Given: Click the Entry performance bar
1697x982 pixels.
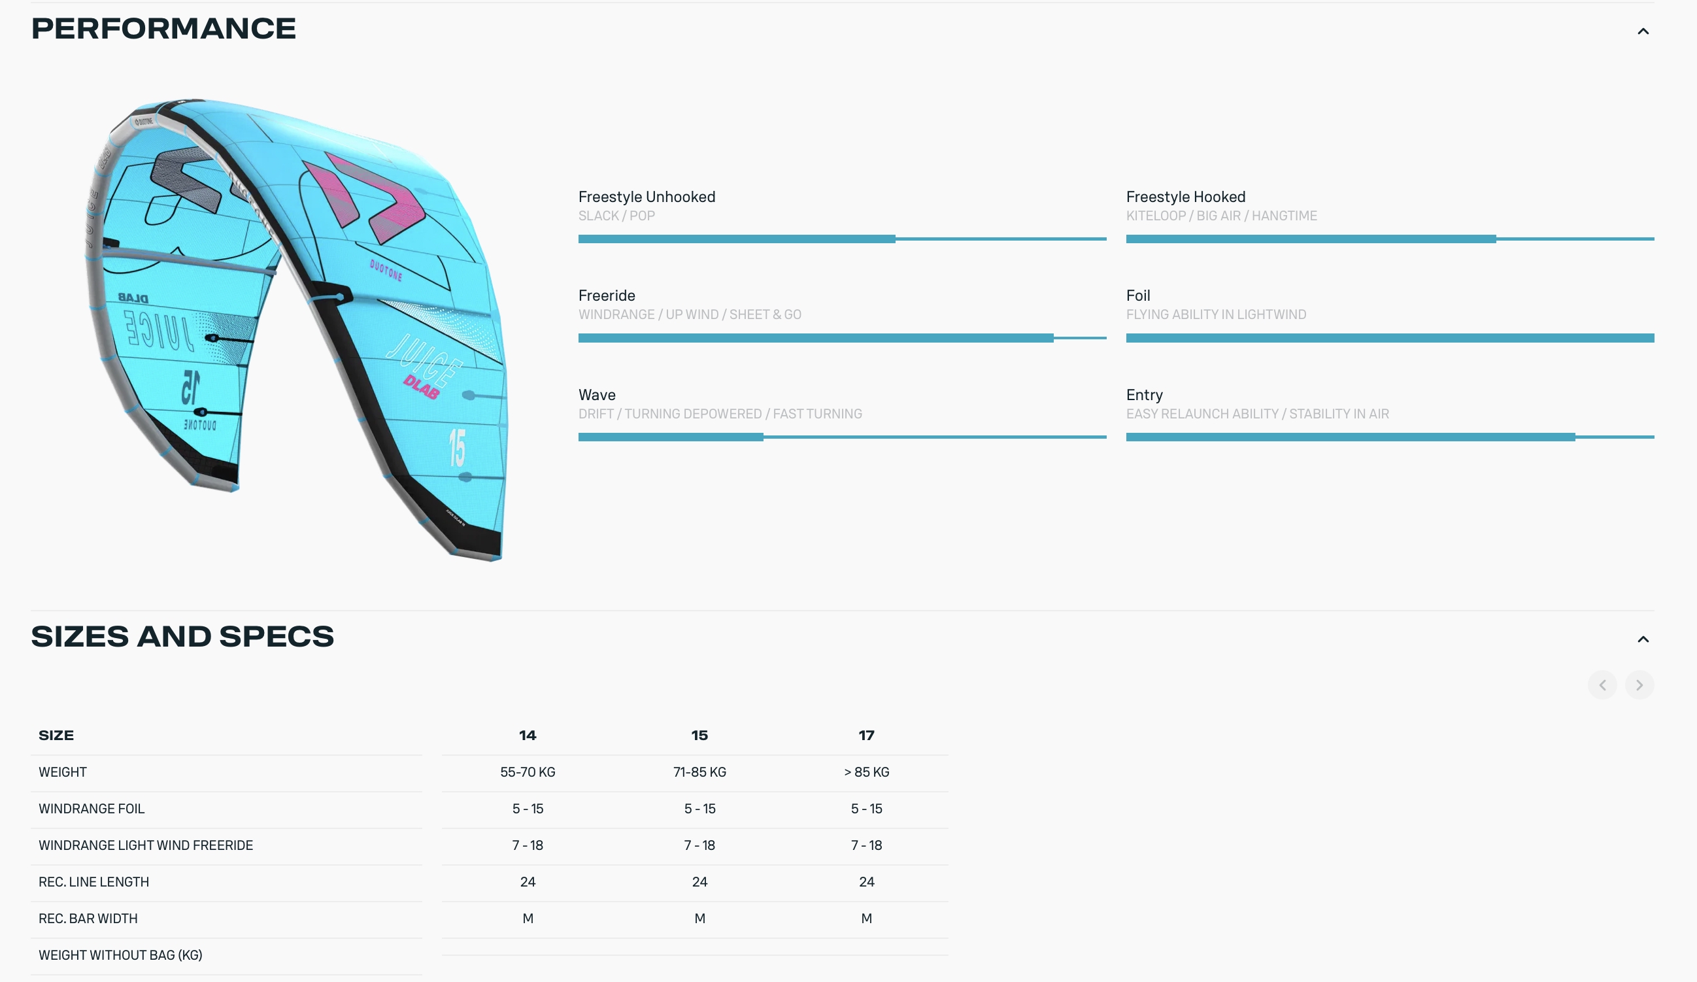Looking at the screenshot, I should click(x=1390, y=437).
